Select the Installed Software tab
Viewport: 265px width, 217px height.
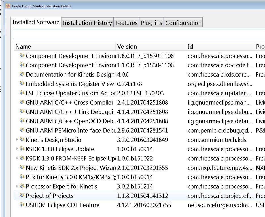[x=36, y=22]
